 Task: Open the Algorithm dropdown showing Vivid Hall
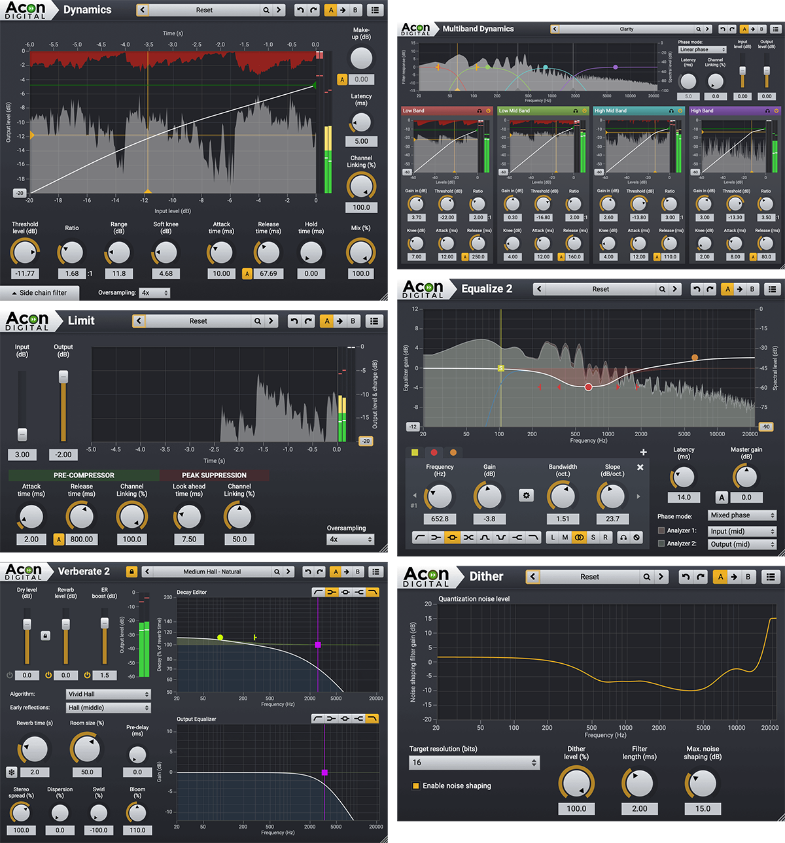(108, 694)
